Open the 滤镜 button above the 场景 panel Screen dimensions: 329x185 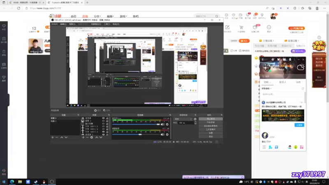[x=107, y=110]
